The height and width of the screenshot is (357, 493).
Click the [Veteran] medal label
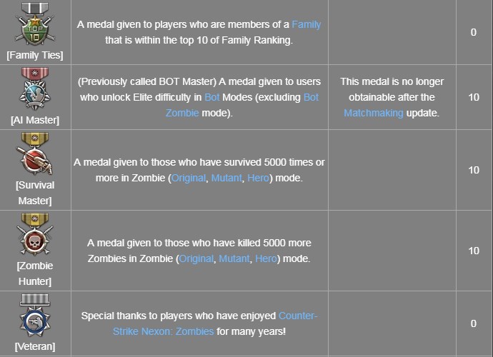(34, 347)
